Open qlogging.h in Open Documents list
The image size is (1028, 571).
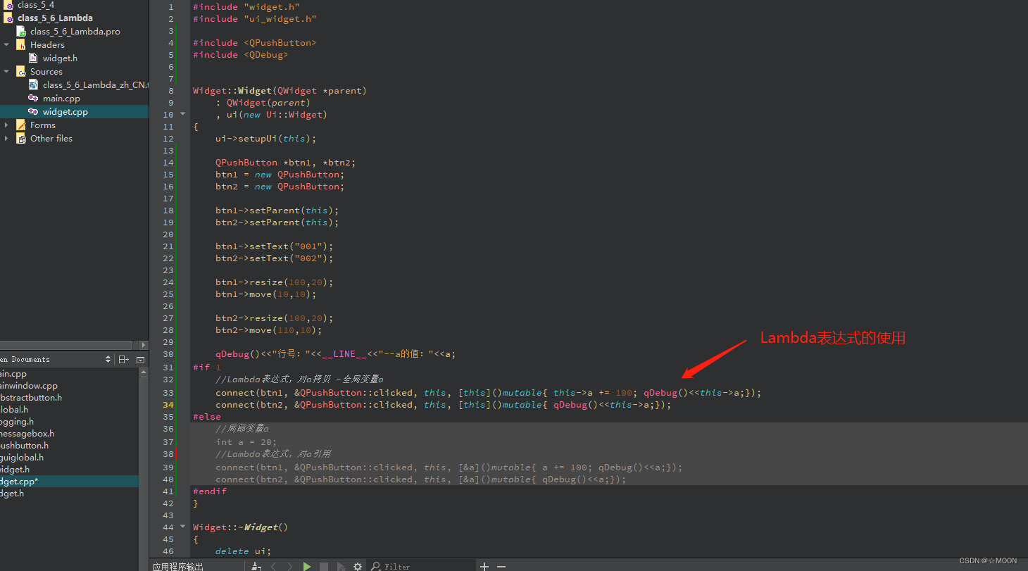(x=17, y=422)
